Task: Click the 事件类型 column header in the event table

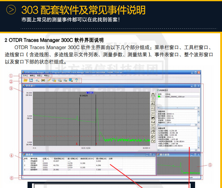Action: (x=34, y=159)
